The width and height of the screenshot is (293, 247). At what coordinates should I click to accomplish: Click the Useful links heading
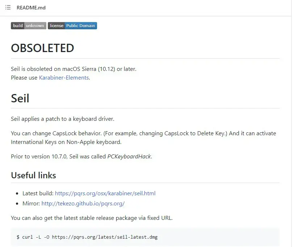point(33,175)
